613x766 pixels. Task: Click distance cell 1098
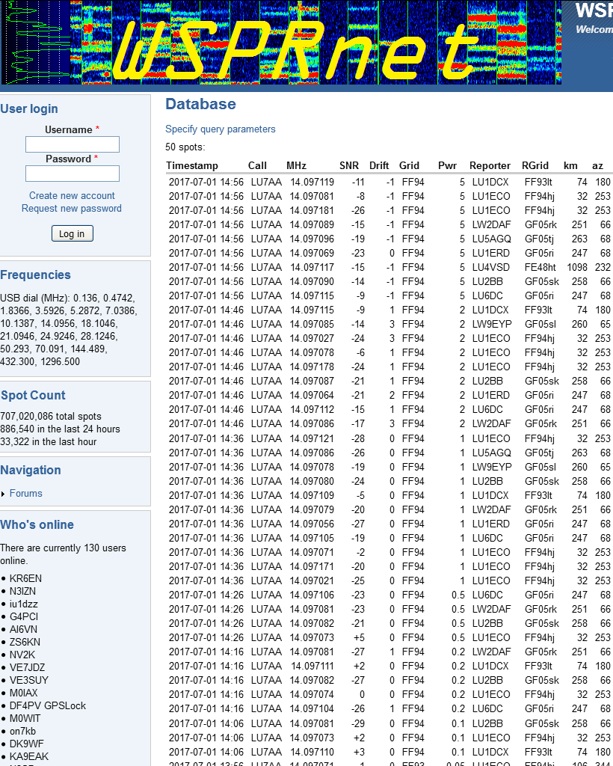pos(577,267)
